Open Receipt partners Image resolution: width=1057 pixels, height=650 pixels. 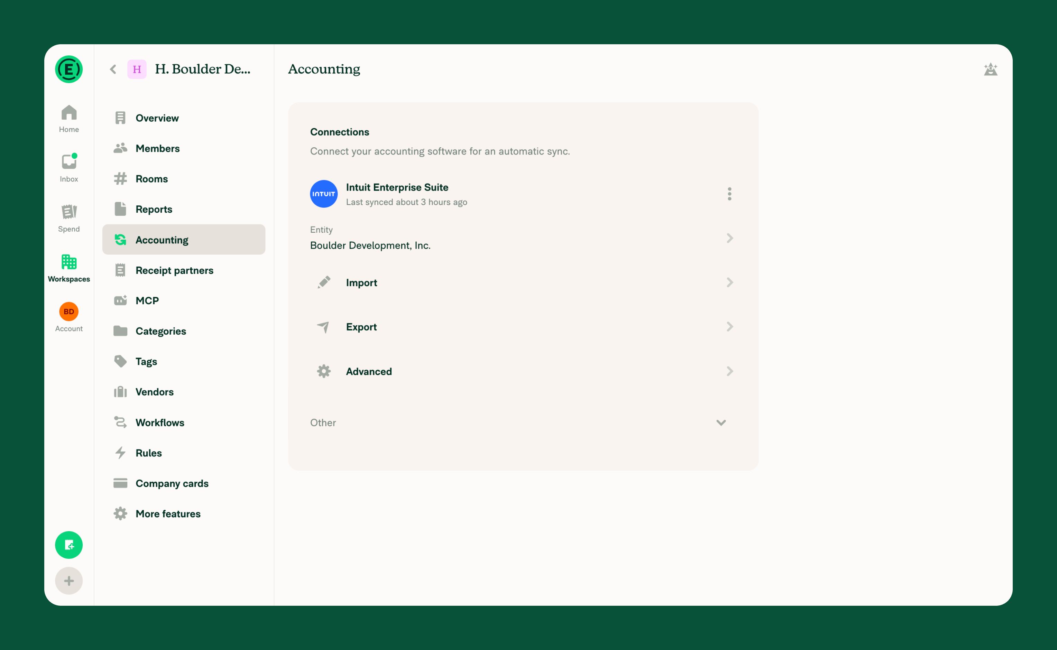click(184, 270)
